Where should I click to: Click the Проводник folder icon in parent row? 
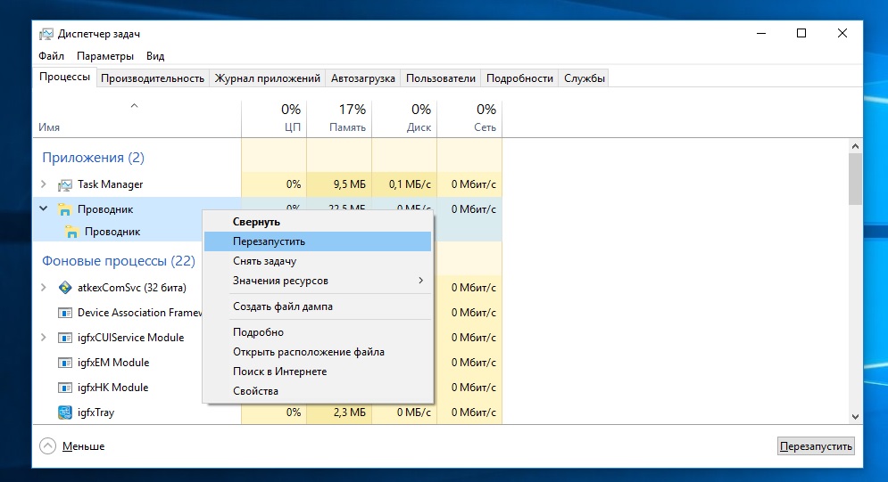coord(64,209)
